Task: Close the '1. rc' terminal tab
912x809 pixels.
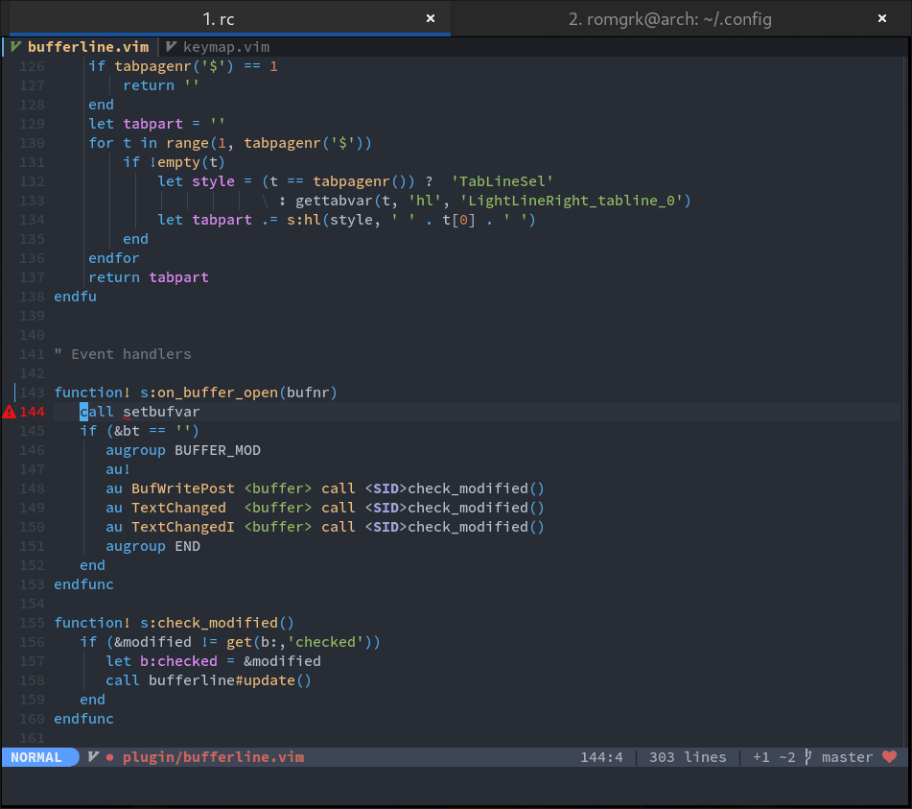Action: pos(431,18)
